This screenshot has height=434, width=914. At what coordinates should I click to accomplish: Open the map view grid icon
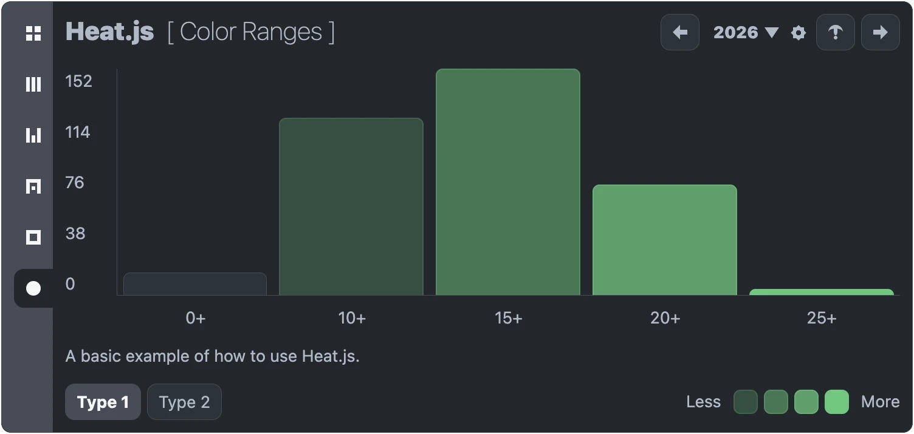point(33,33)
